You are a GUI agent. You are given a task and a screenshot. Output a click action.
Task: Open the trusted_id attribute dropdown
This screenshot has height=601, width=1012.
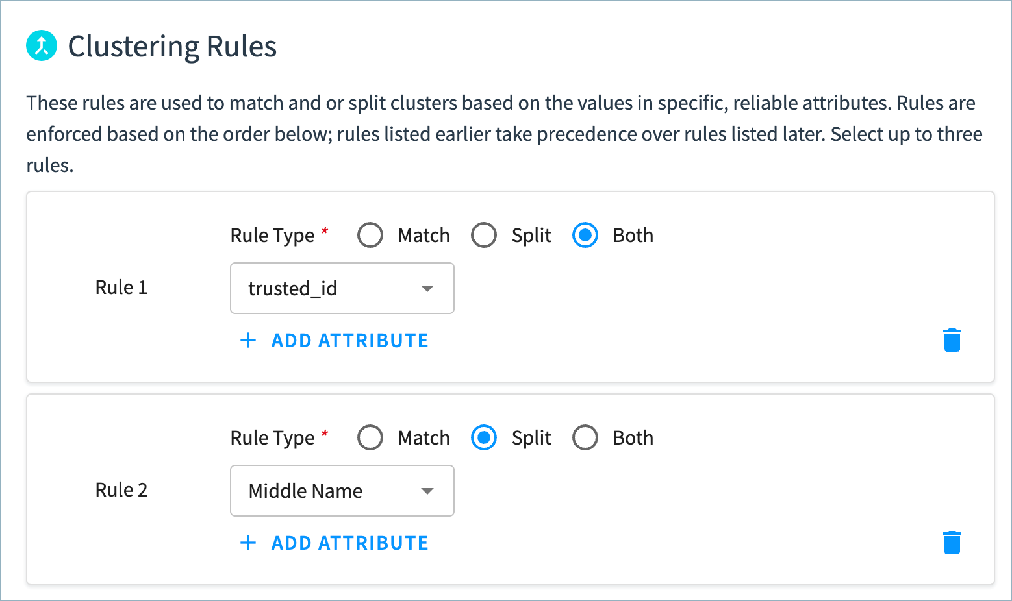pos(342,288)
